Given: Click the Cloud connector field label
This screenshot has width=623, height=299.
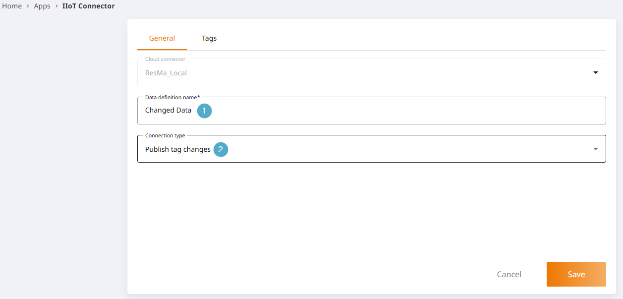Looking at the screenshot, I should 165,59.
